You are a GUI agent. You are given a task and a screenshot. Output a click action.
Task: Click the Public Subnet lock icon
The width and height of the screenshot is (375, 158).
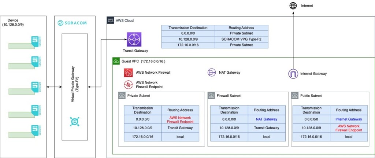(294, 96)
